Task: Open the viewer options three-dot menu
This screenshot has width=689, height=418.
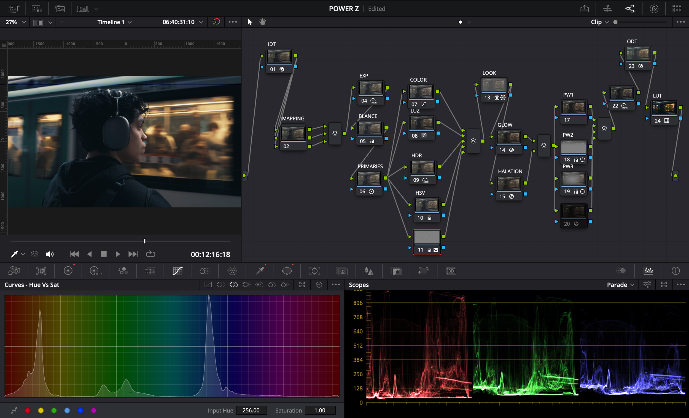Action: [233, 22]
